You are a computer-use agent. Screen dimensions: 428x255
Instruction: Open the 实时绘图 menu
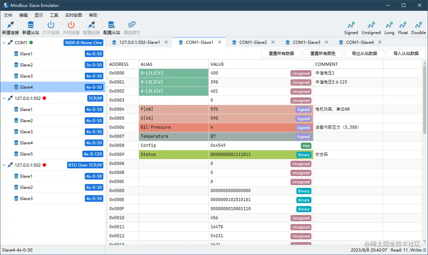pos(74,15)
